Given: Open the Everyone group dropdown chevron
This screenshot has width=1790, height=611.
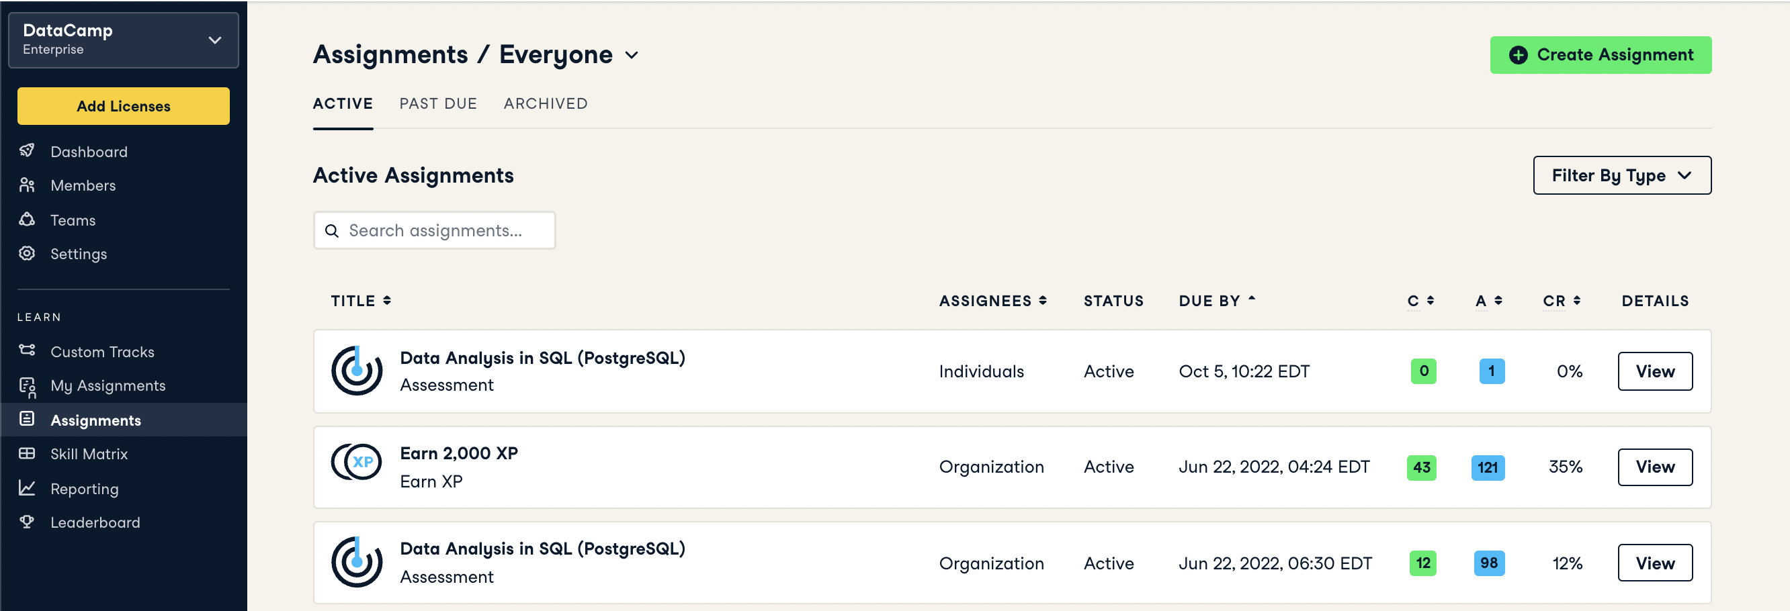Looking at the screenshot, I should coord(632,56).
